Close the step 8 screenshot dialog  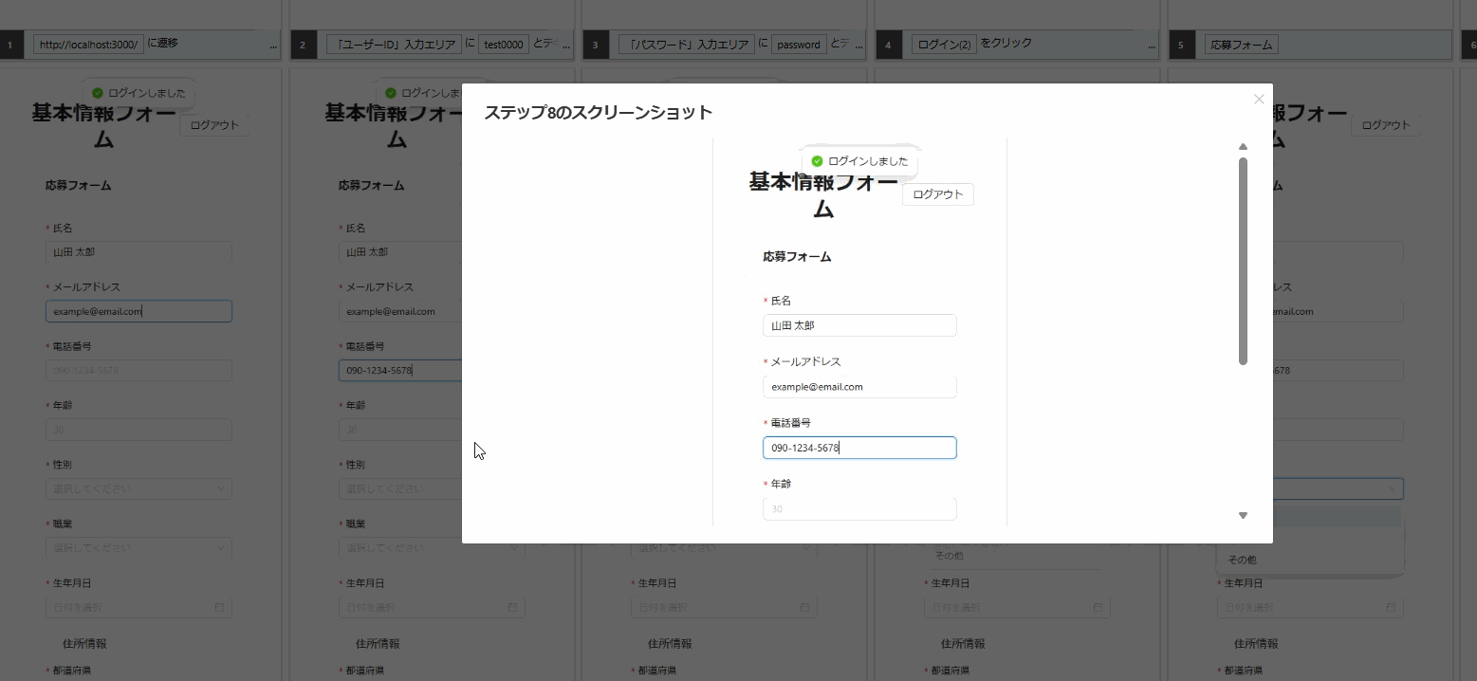(x=1259, y=99)
